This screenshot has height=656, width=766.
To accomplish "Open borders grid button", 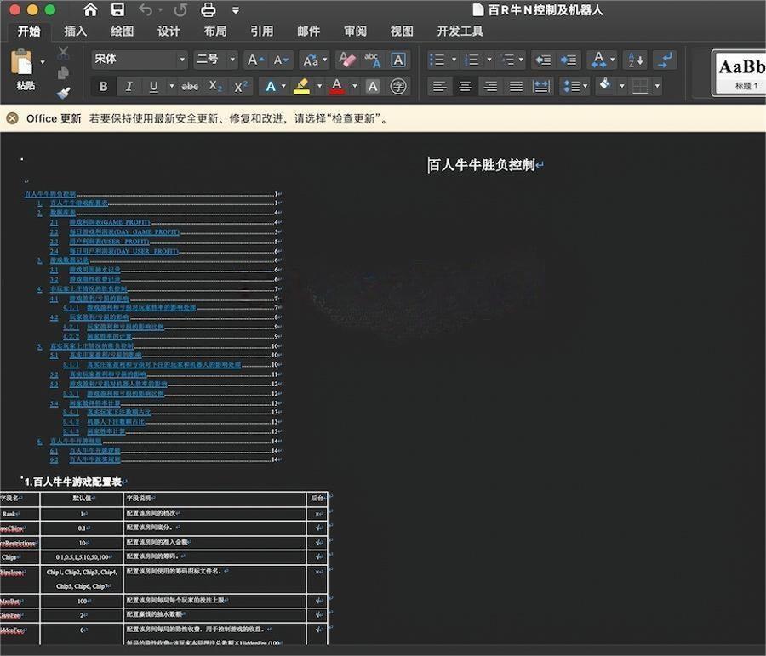I will (x=640, y=87).
